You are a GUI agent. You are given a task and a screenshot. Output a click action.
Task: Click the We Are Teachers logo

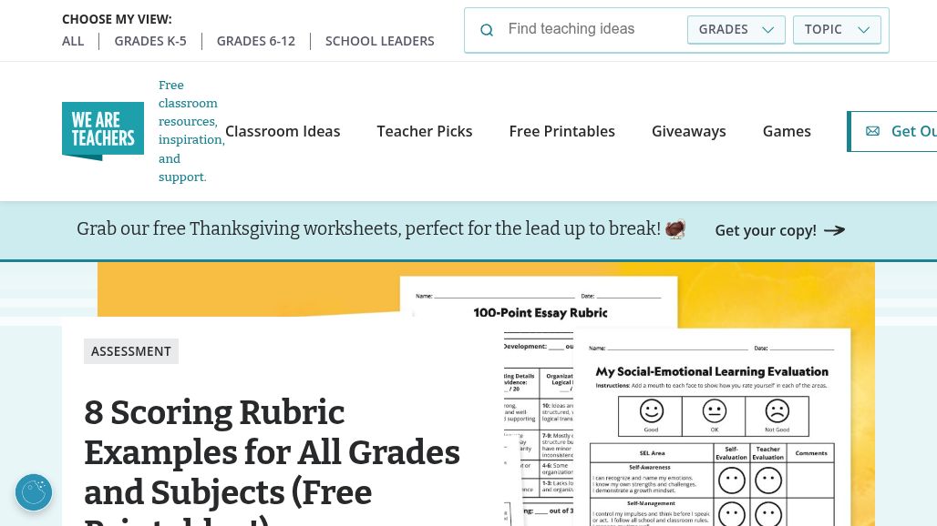103,131
